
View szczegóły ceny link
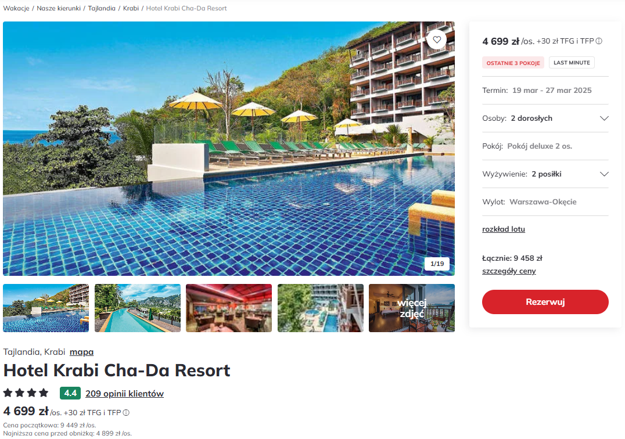pyautogui.click(x=509, y=271)
